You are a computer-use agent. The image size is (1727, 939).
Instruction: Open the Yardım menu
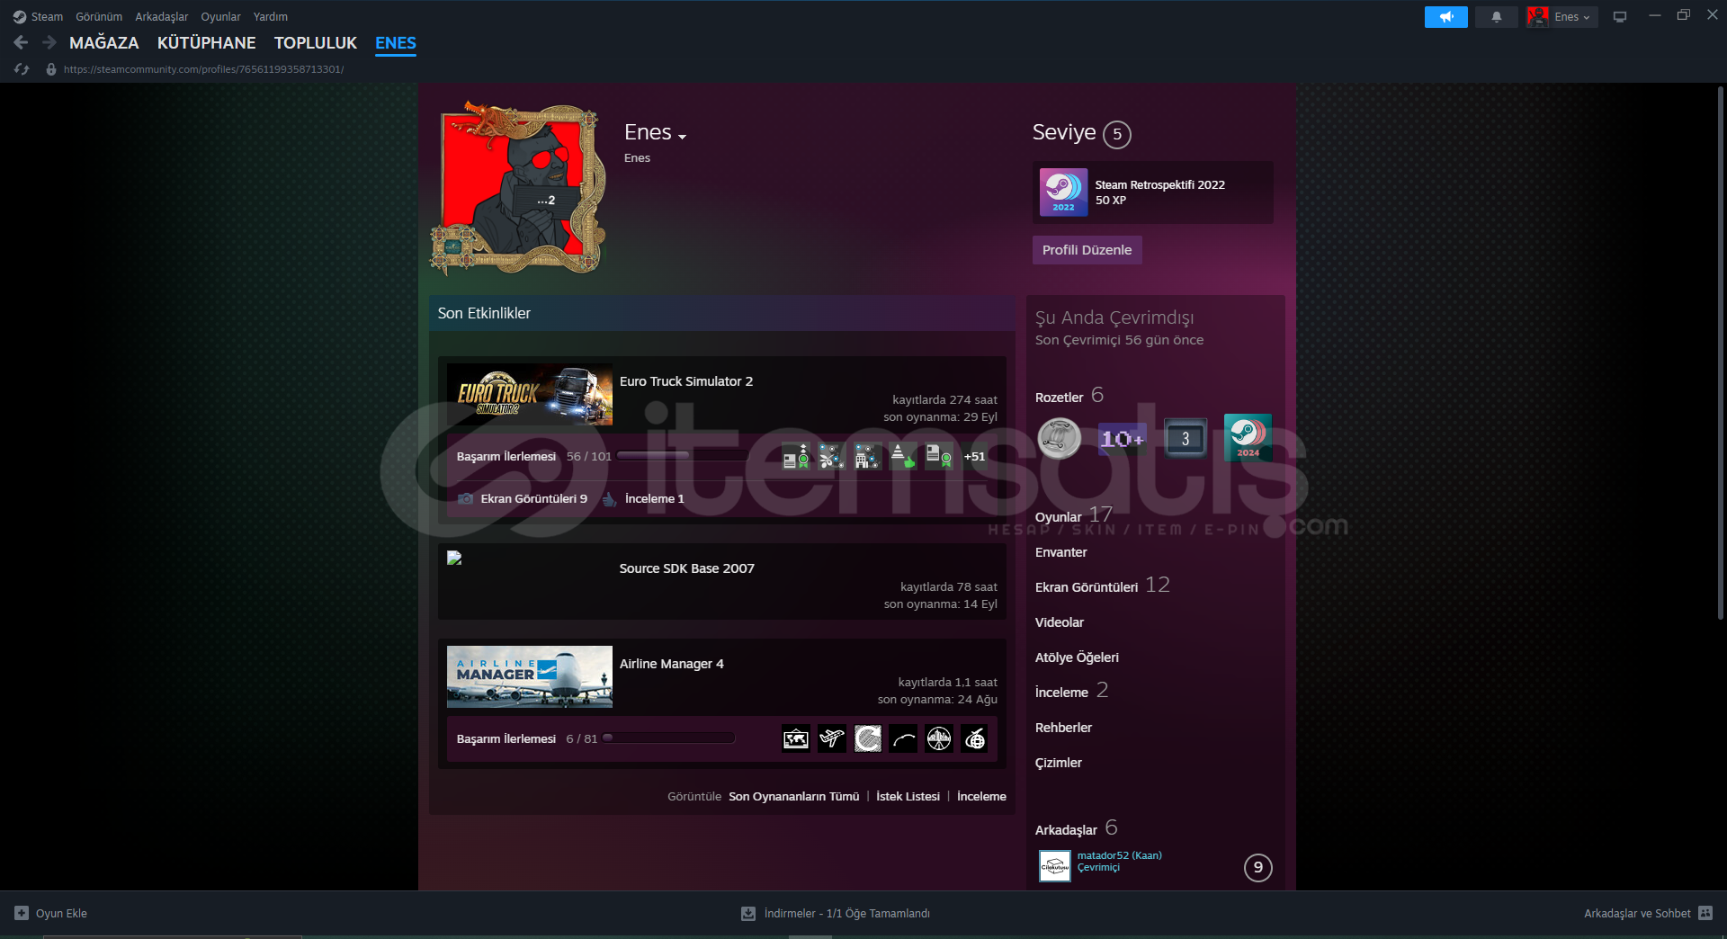click(271, 16)
